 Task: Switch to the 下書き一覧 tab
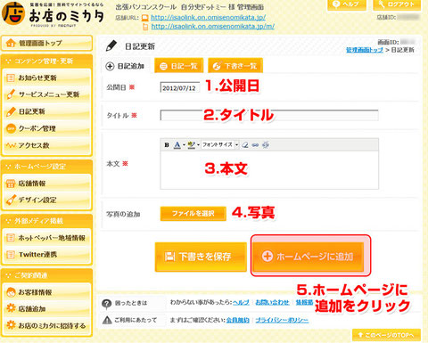coord(235,66)
